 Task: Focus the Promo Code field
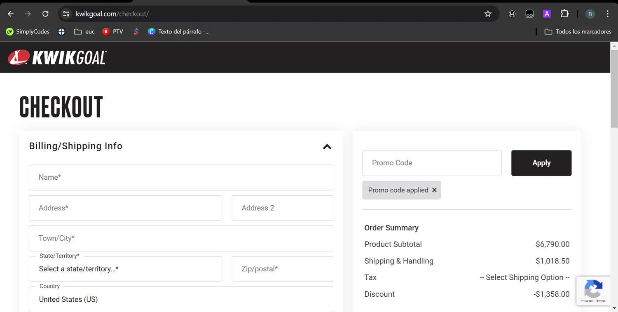(x=432, y=163)
